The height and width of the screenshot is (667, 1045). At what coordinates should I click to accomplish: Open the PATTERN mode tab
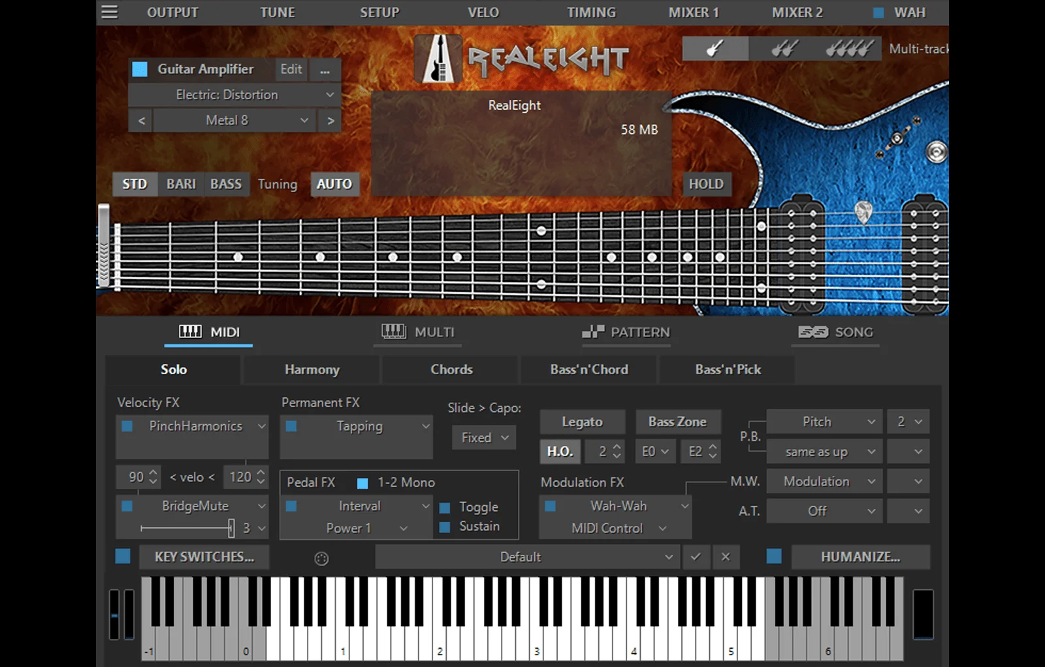click(626, 332)
